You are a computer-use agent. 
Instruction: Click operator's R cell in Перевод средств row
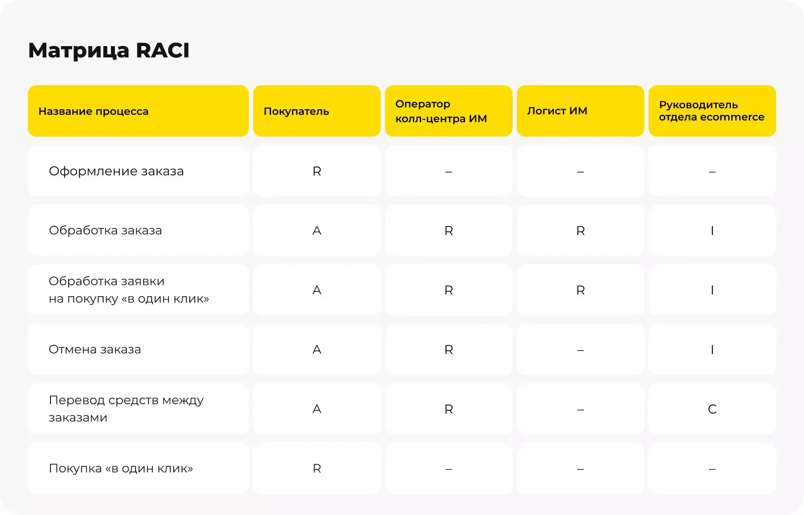449,409
